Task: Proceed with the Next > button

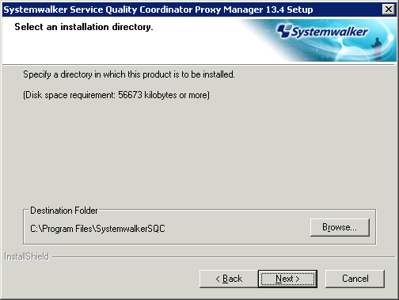Action: coord(287,279)
